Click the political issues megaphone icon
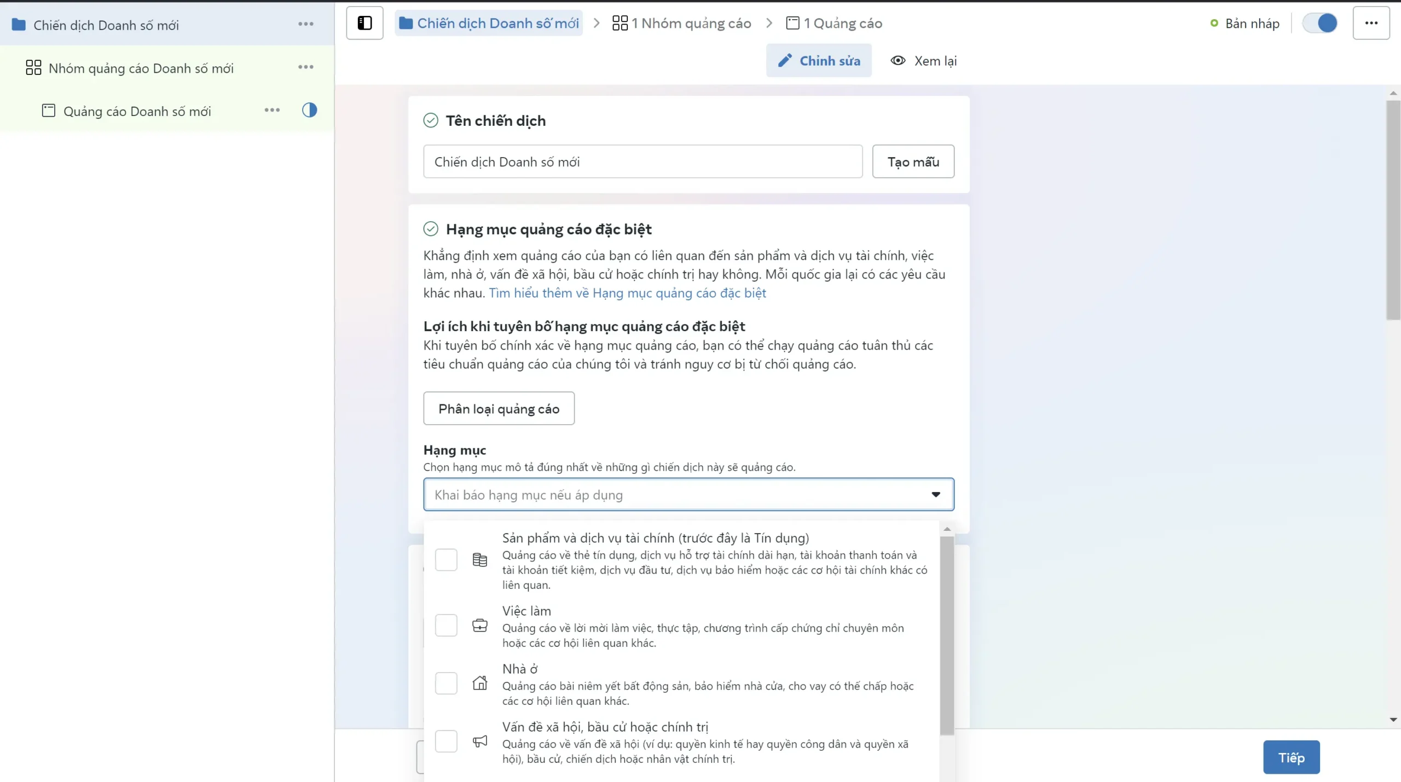 479,741
